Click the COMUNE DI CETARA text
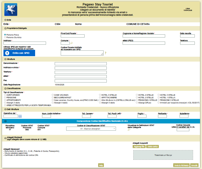The image size is (202, 169). pyautogui.click(x=138, y=24)
